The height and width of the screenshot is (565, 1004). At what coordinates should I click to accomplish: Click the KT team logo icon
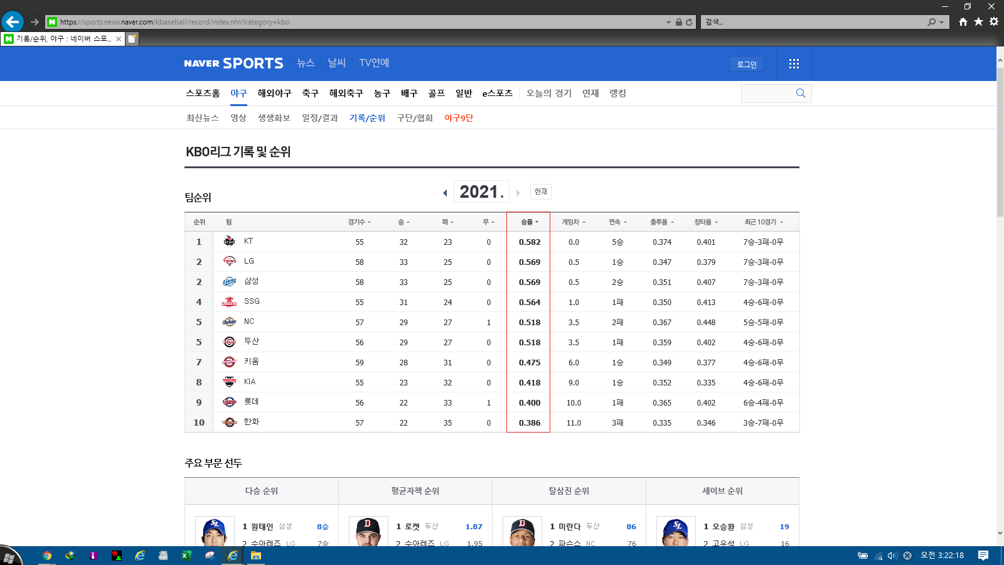[x=230, y=241]
